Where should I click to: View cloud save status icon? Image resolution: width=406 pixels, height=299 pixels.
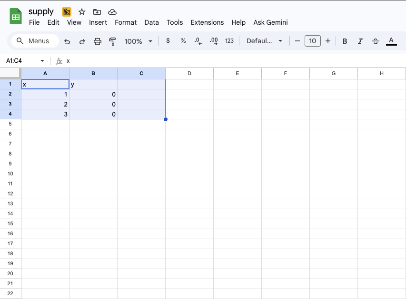tap(112, 12)
